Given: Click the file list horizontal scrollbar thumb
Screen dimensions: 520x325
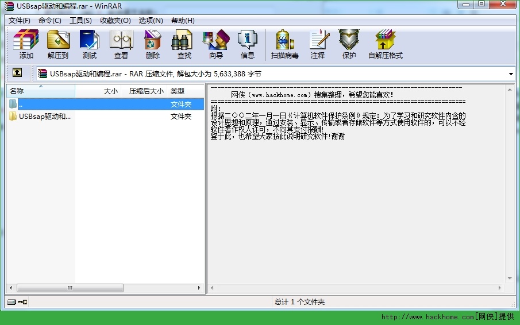Looking at the screenshot, I should coord(70,288).
